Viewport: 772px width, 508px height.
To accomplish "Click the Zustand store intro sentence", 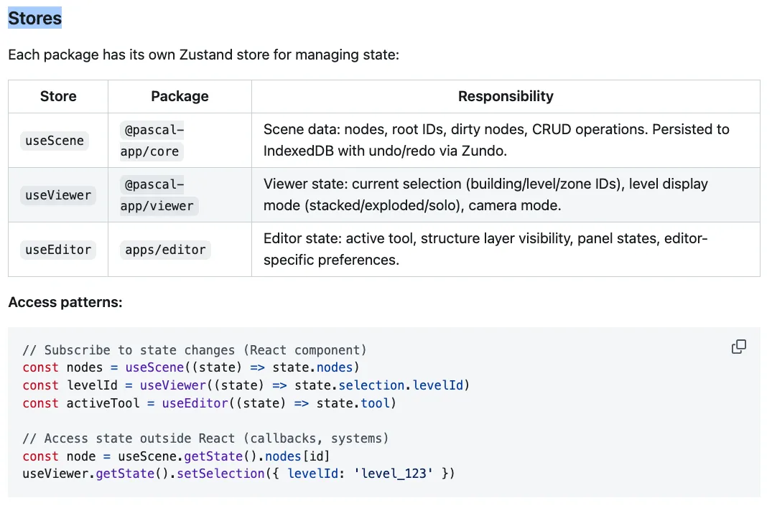I will (203, 55).
